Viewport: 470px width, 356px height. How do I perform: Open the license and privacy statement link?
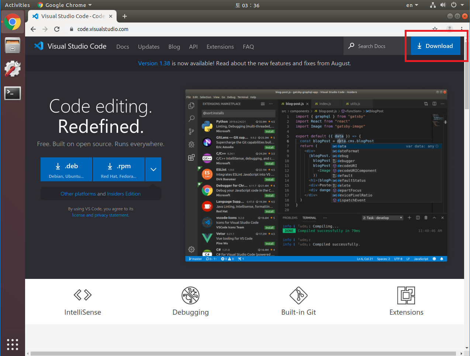click(100, 215)
